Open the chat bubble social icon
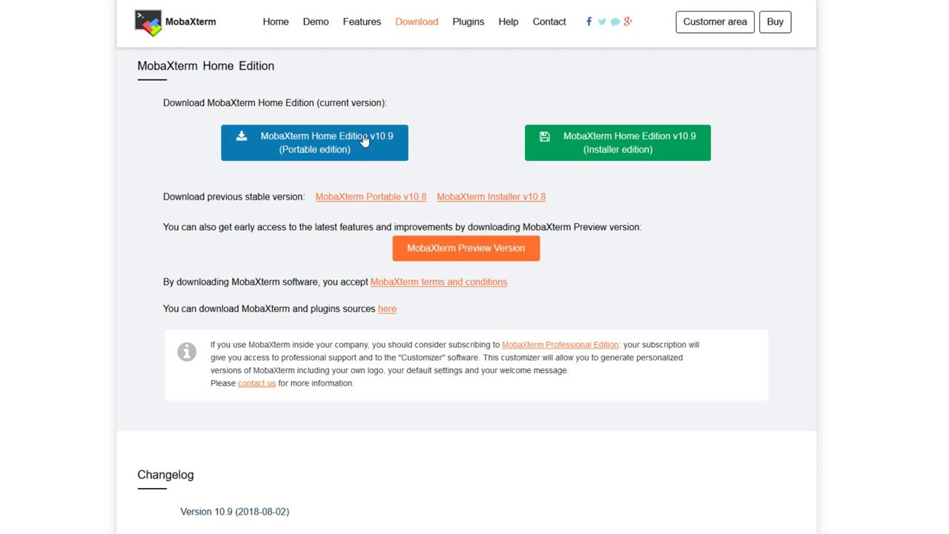This screenshot has height=534, width=949. (x=615, y=22)
